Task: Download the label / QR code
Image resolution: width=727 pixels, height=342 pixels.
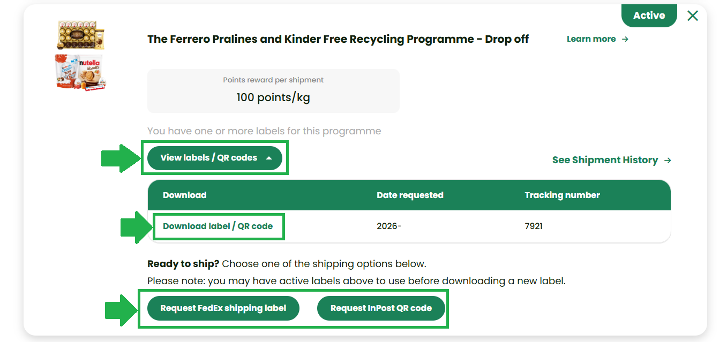Action: tap(218, 226)
